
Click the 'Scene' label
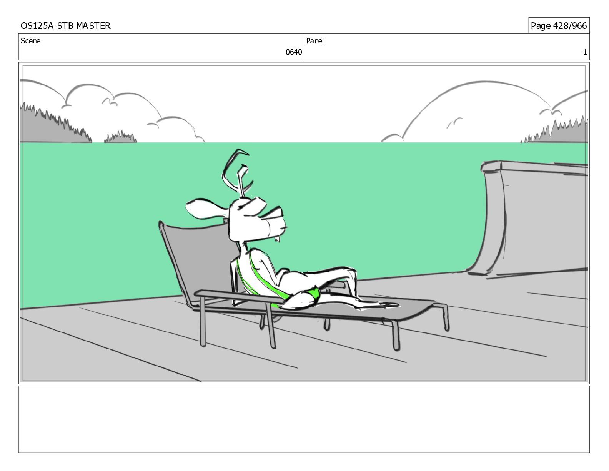coord(30,41)
